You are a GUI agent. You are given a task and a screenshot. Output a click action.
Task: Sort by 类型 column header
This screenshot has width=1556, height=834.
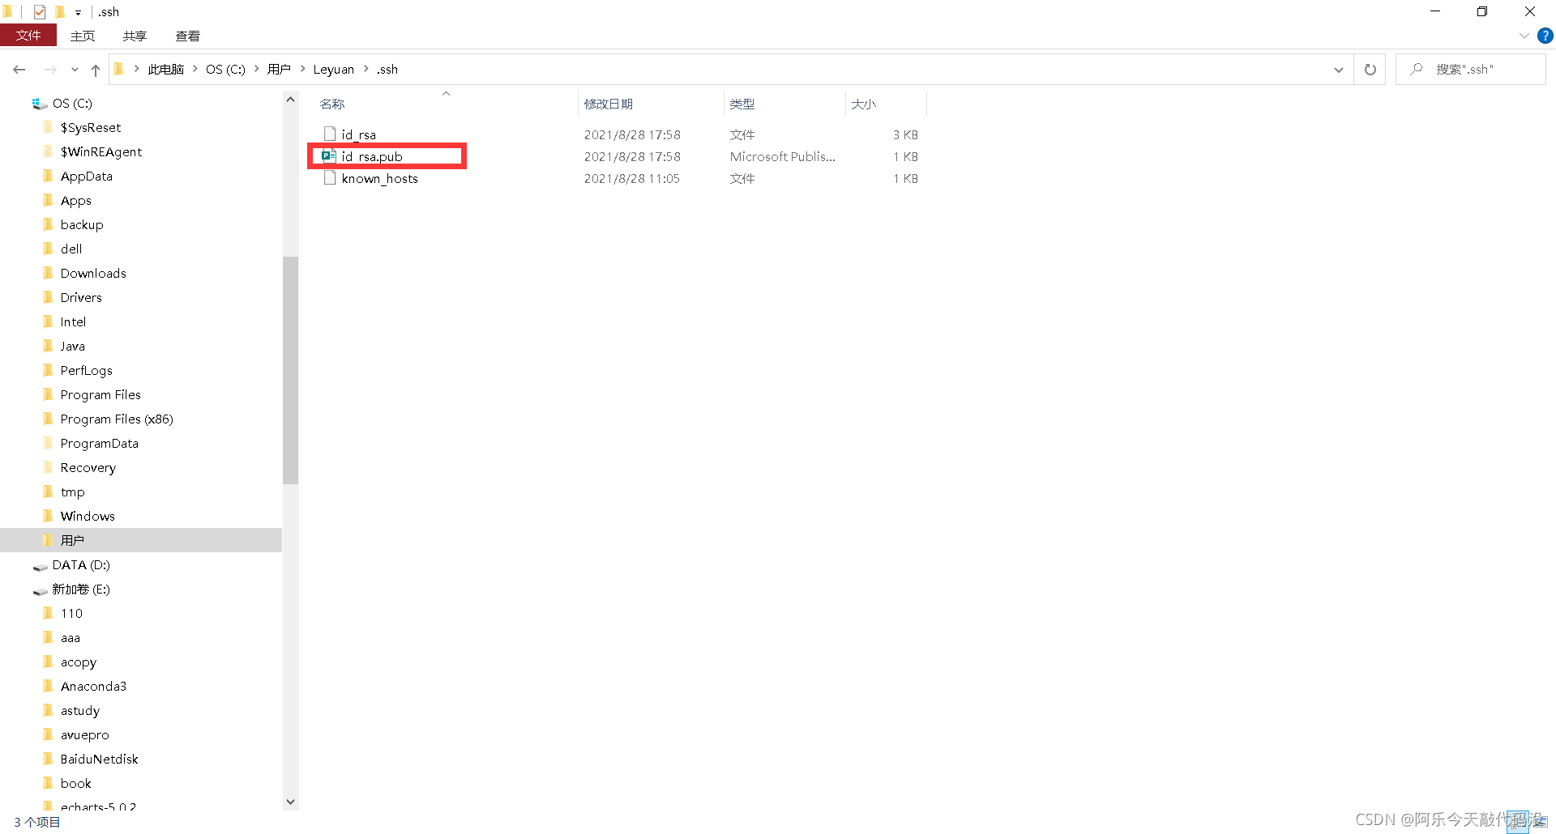(x=742, y=104)
